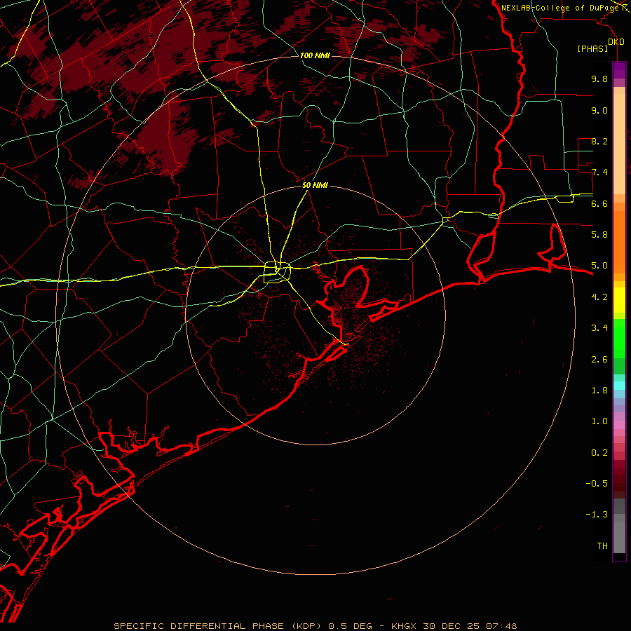631x631 pixels.
Task: Click the scale value "-0.5"
Action: click(597, 484)
